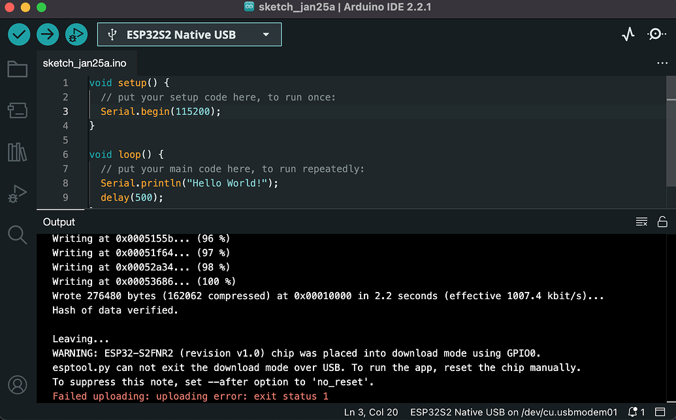Open the notification bell in the status bar
The image size is (676, 420).
(x=632, y=412)
